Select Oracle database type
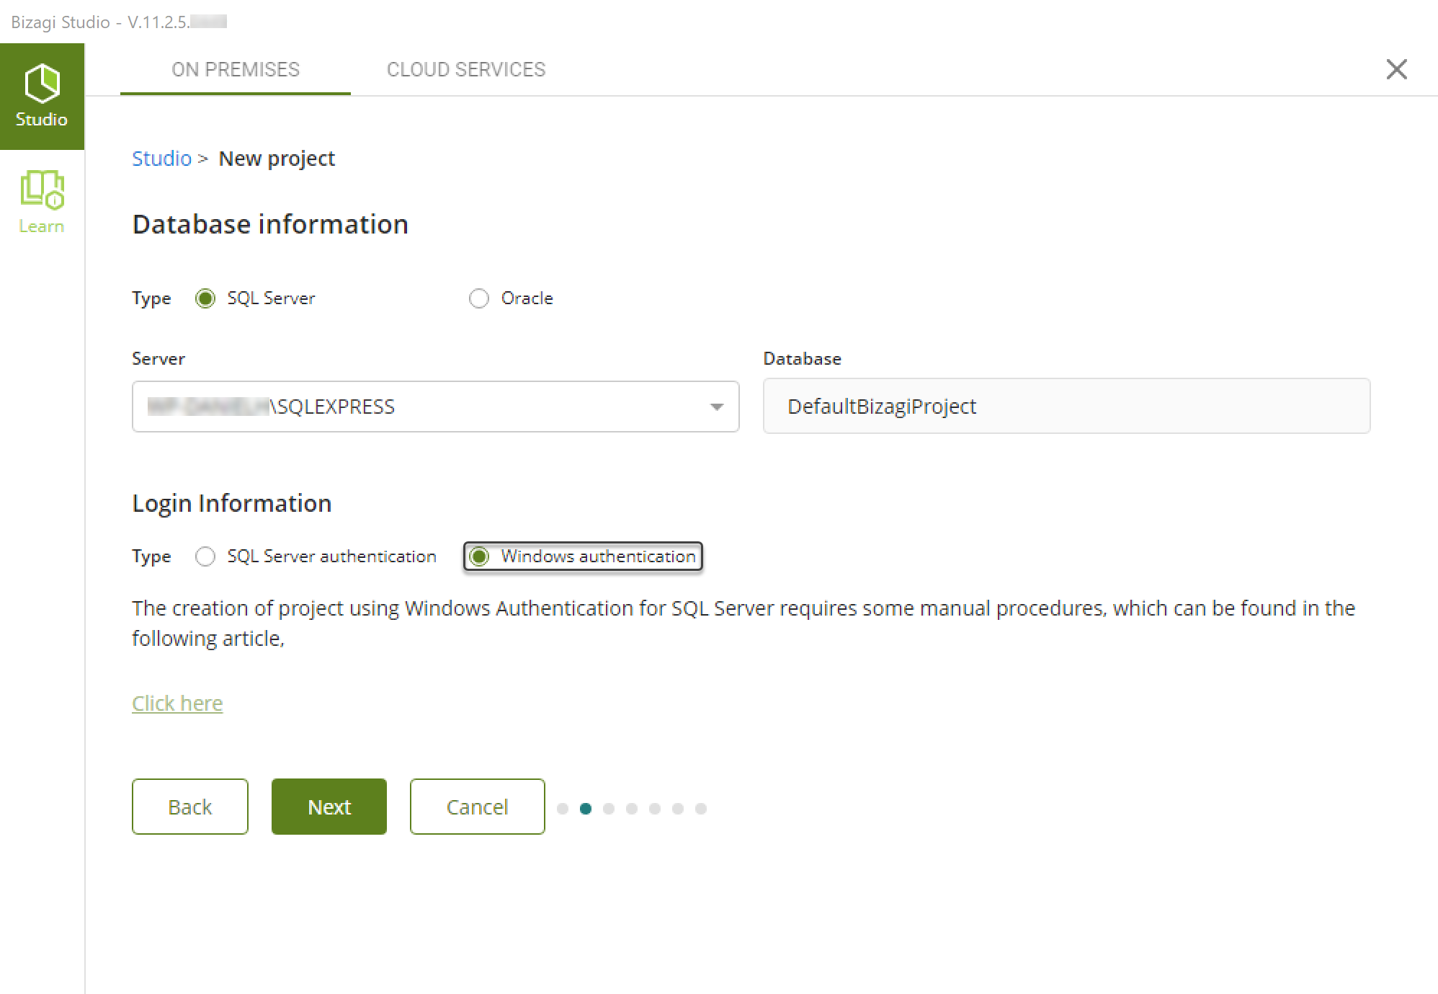The image size is (1438, 994). pyautogui.click(x=479, y=298)
